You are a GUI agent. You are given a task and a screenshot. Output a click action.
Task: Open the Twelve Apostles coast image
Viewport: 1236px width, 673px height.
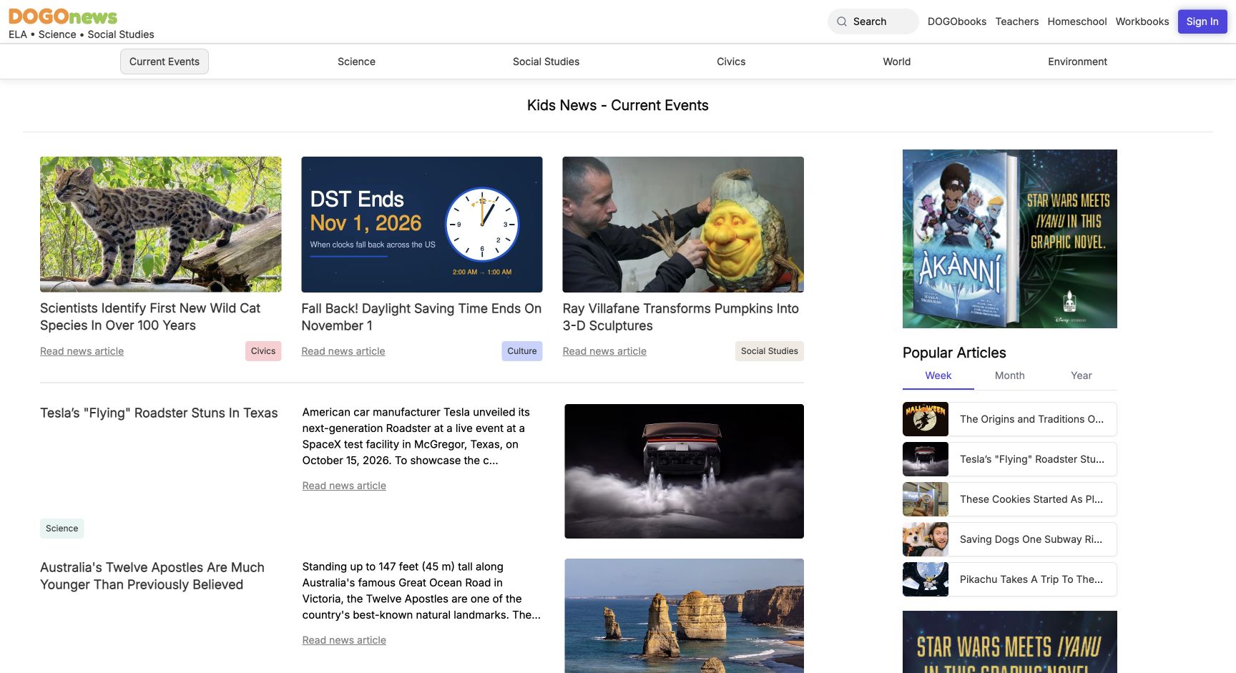[x=684, y=616]
